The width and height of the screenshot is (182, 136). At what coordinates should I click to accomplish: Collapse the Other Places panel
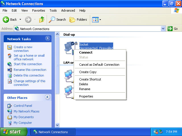click(x=47, y=97)
